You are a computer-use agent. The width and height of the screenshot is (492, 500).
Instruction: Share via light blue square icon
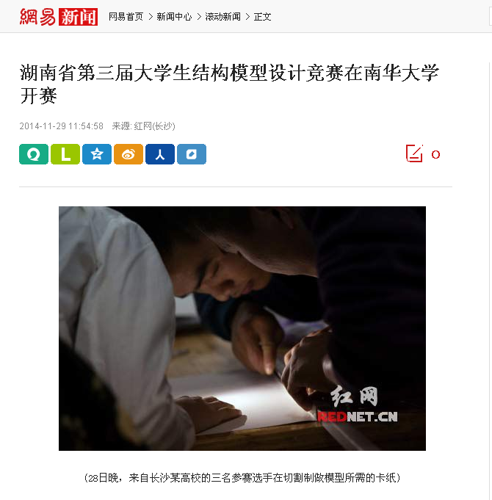192,154
